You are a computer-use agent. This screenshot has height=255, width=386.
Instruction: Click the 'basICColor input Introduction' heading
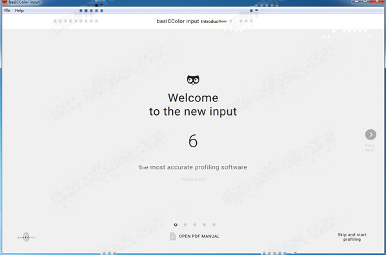[x=192, y=21]
